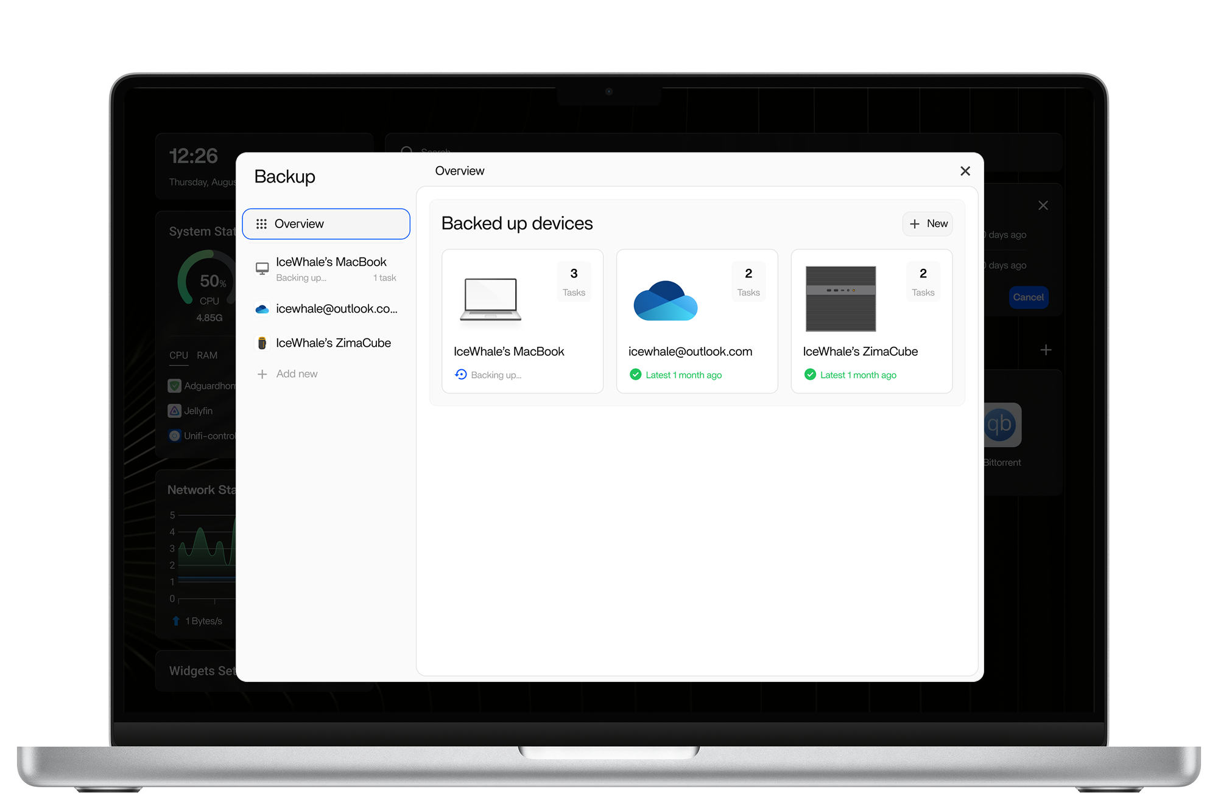Close the Backup dialog window
The image size is (1218, 800).
pos(965,171)
